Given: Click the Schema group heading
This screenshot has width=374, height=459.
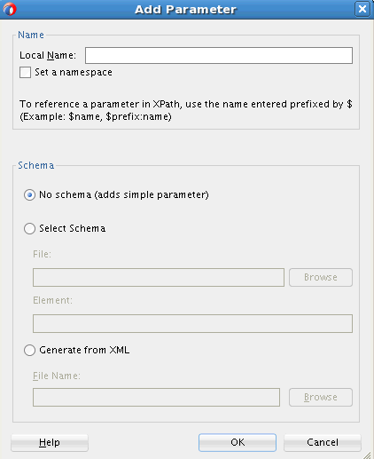Looking at the screenshot, I should pyautogui.click(x=36, y=165).
